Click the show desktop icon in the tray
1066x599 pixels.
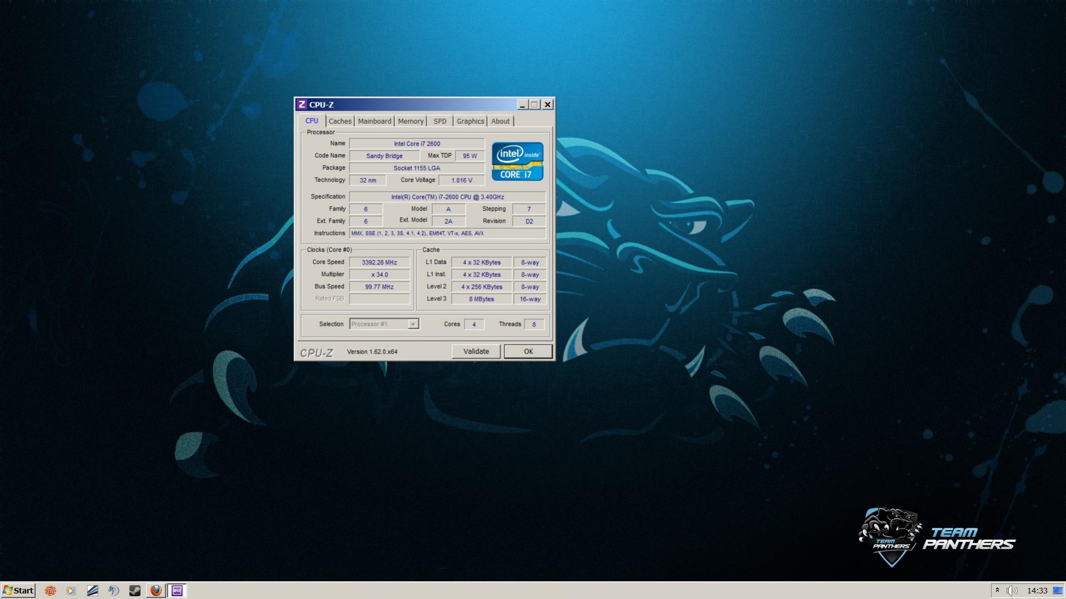tap(1058, 591)
